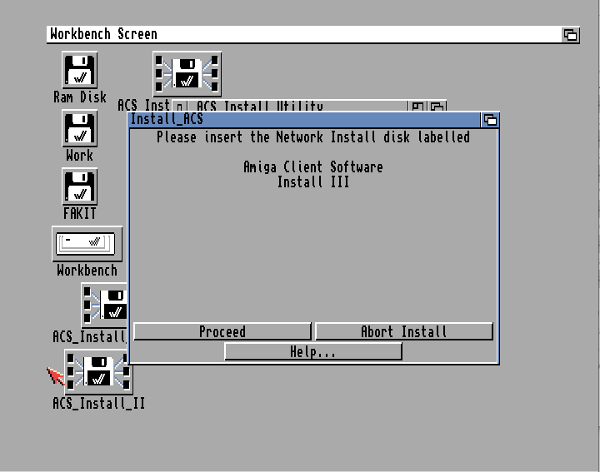Select the Work disk icon
This screenshot has height=472, width=600.
pyautogui.click(x=80, y=128)
